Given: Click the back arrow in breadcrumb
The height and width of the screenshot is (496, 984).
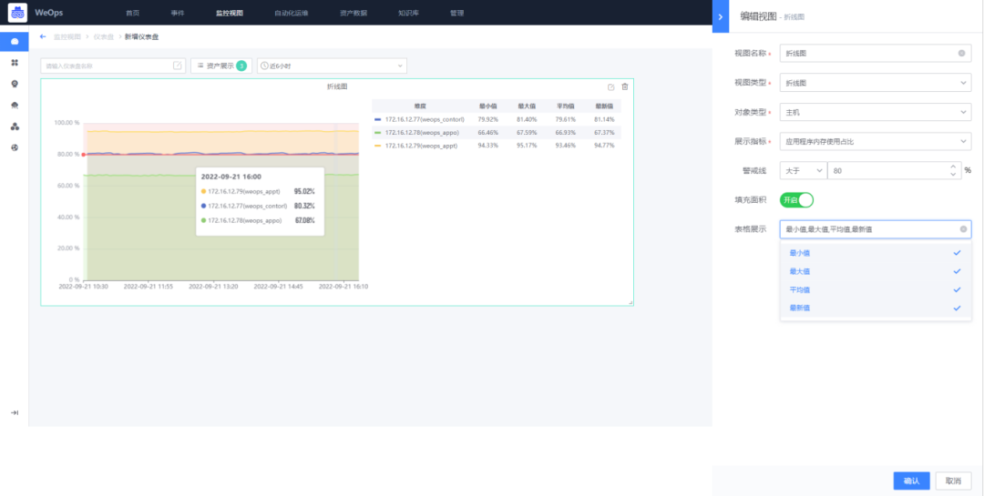Looking at the screenshot, I should coord(43,37).
